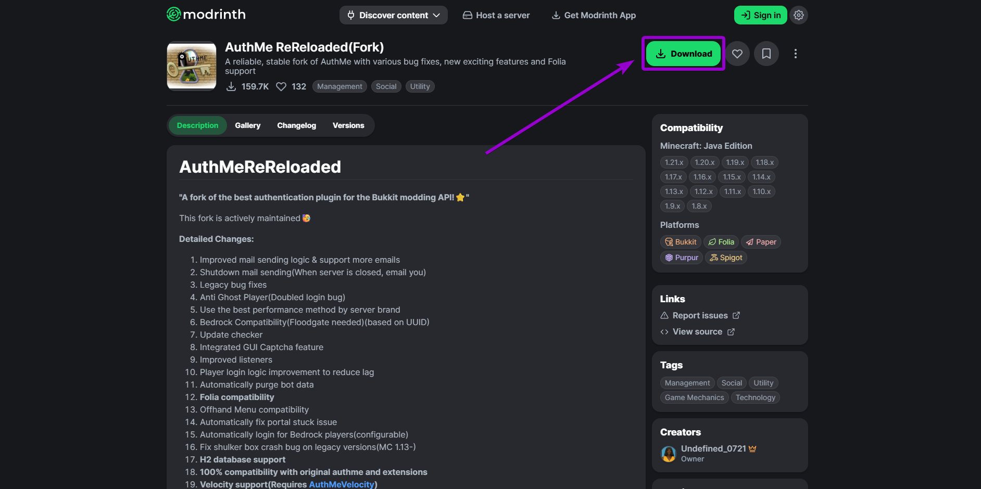Click the Sign in button

pyautogui.click(x=761, y=15)
